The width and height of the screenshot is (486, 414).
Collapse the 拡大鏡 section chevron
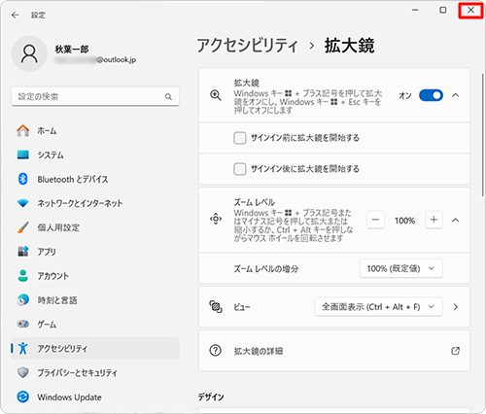pyautogui.click(x=456, y=95)
